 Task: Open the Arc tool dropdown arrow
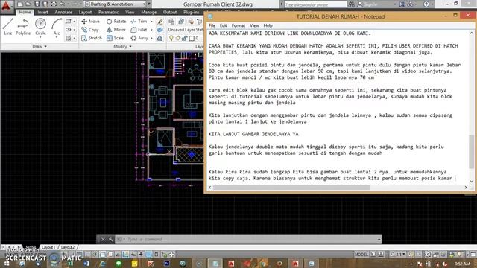57,37
